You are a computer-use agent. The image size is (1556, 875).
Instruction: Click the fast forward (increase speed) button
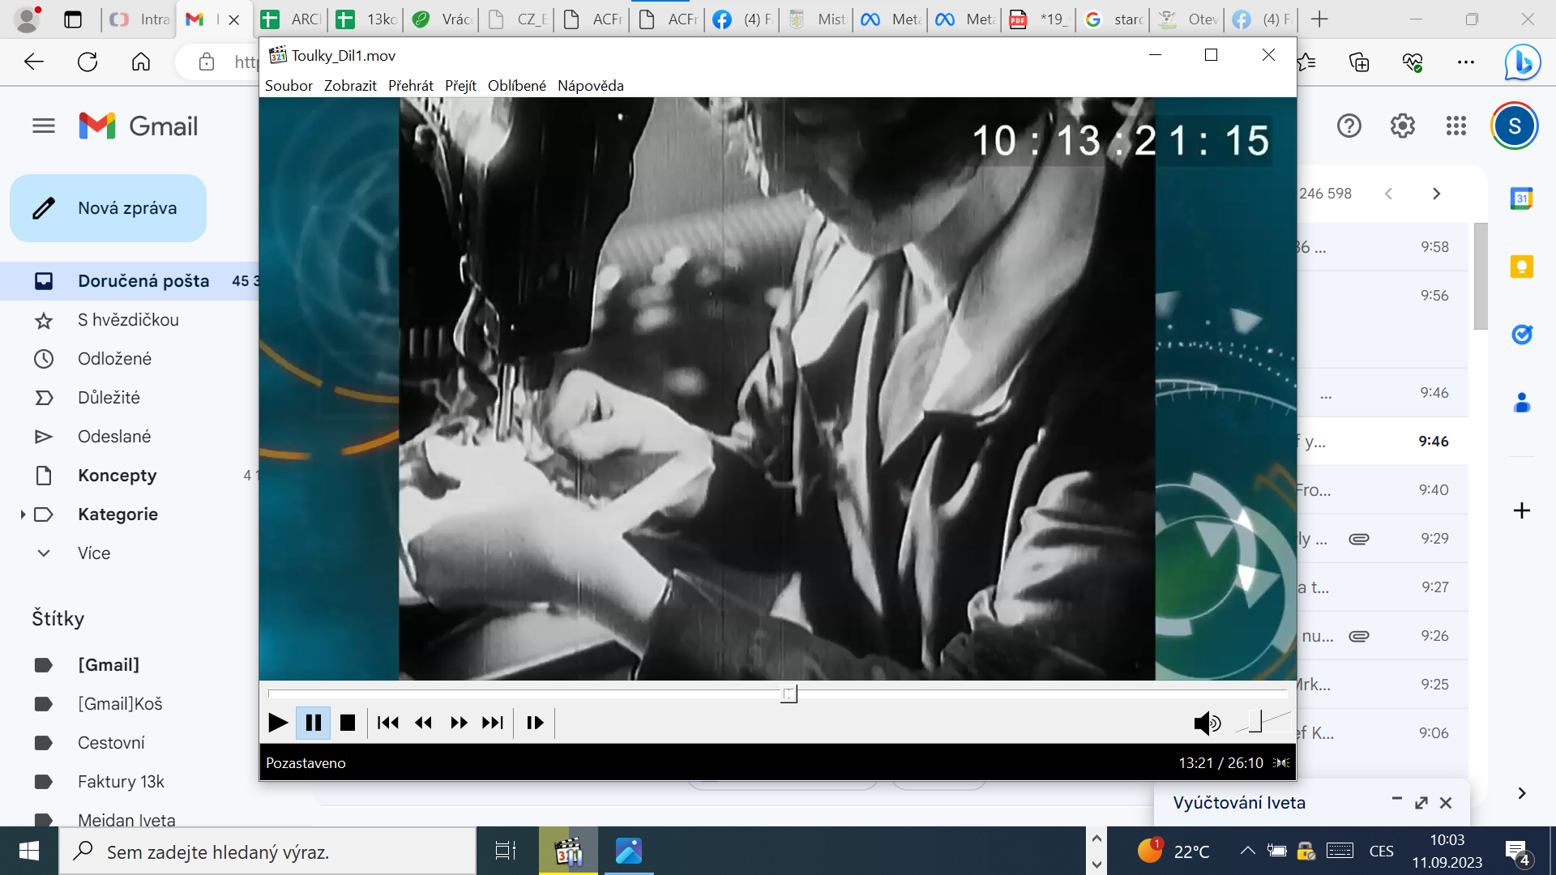pyautogui.click(x=459, y=723)
